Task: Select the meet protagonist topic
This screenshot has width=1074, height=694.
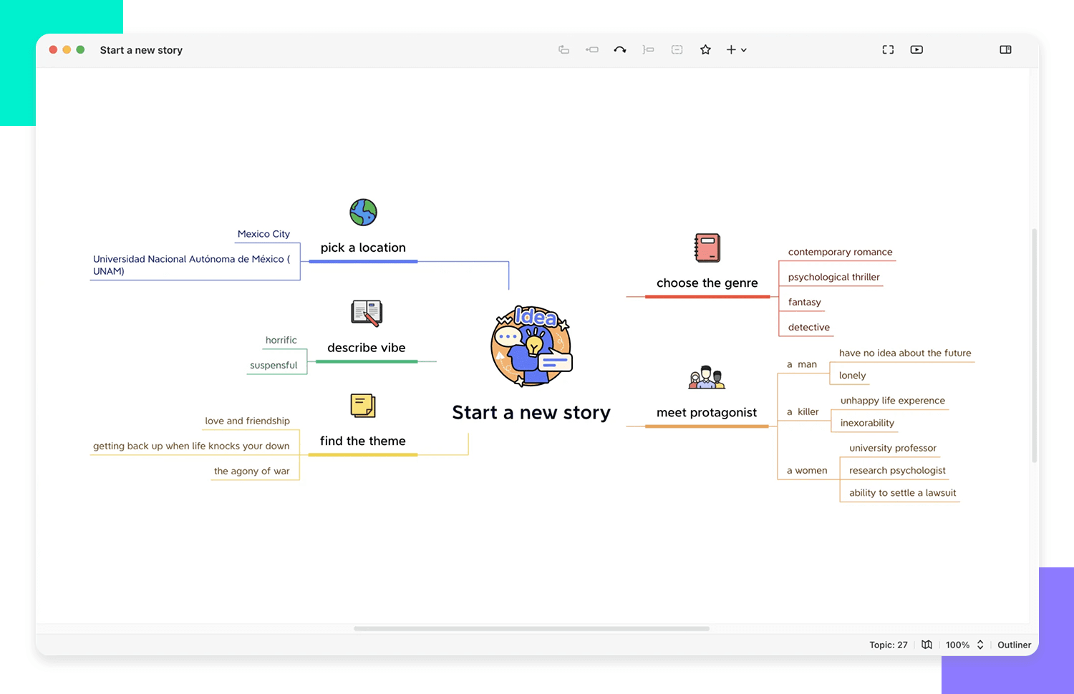Action: tap(707, 413)
